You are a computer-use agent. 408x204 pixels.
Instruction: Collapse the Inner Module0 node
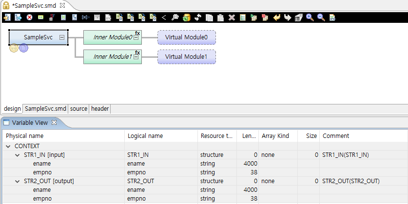[136, 37]
